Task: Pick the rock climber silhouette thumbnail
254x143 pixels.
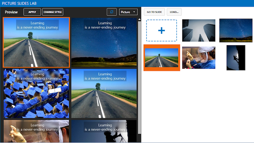Action: [x=236, y=58]
